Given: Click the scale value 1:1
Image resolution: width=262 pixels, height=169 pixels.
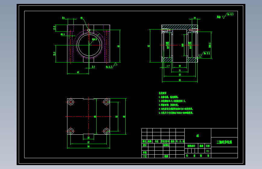Looking at the screenshot, I should [x=208, y=151].
